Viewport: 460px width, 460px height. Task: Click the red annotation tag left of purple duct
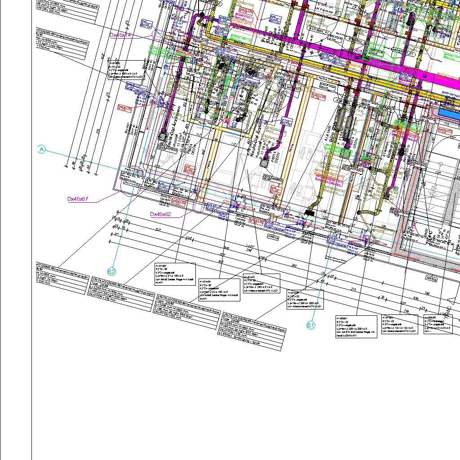[125, 108]
